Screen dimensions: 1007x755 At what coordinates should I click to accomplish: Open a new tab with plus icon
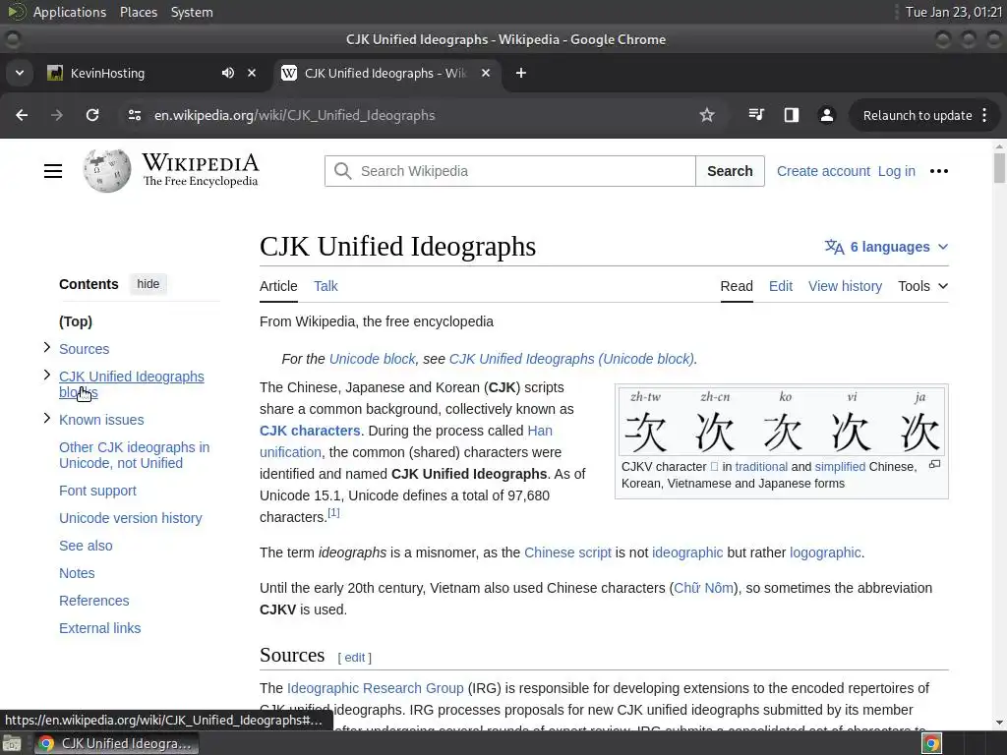[521, 73]
